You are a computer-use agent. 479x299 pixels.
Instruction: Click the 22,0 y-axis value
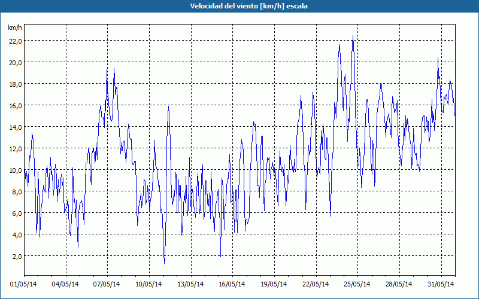point(16,41)
